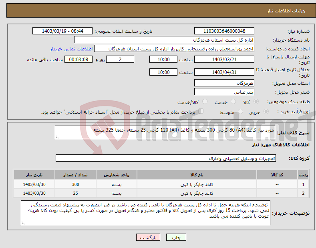Select the جزیی purchase type radio
This screenshot has width=316, height=248.
[x=266, y=111]
